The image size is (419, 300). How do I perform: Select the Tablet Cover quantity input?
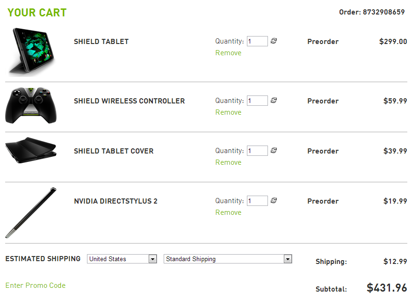[257, 151]
